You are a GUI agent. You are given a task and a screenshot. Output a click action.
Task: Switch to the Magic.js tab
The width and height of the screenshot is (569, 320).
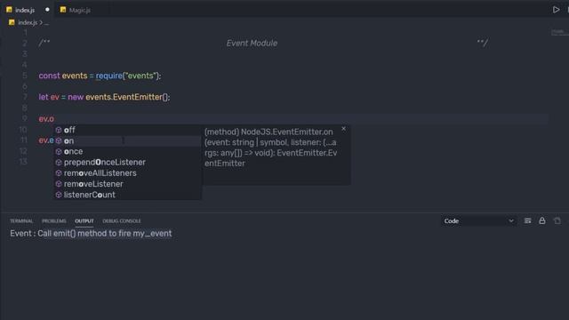(x=80, y=10)
